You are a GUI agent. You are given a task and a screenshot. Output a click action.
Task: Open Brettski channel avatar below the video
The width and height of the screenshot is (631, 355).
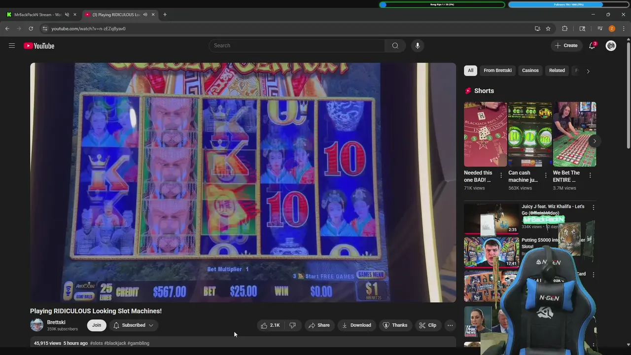click(x=36, y=325)
